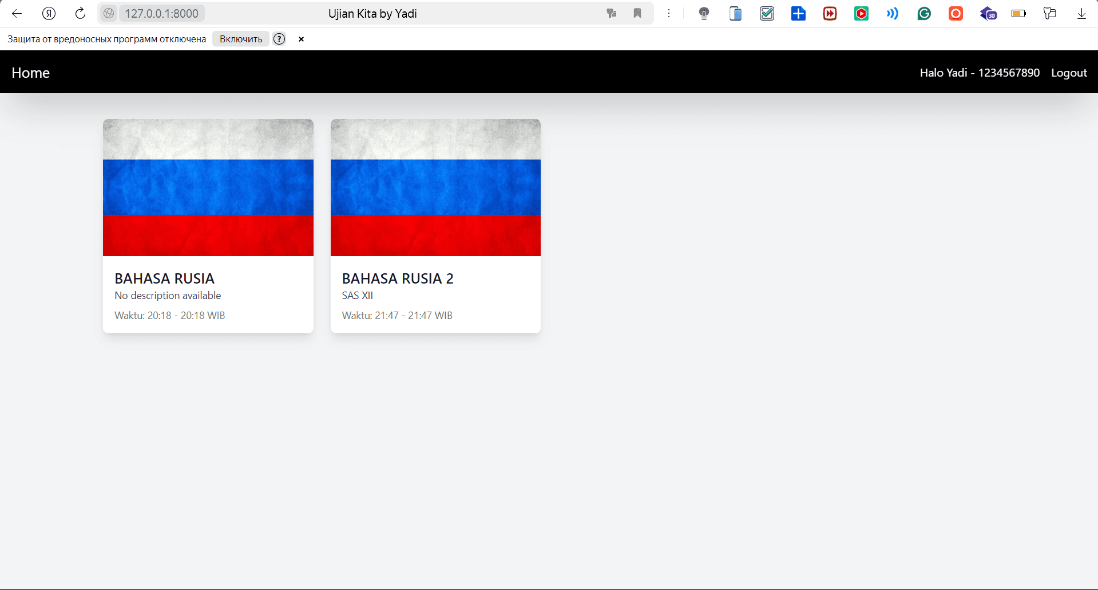The image size is (1098, 590).
Task: Click the checkmark extension icon
Action: (767, 14)
